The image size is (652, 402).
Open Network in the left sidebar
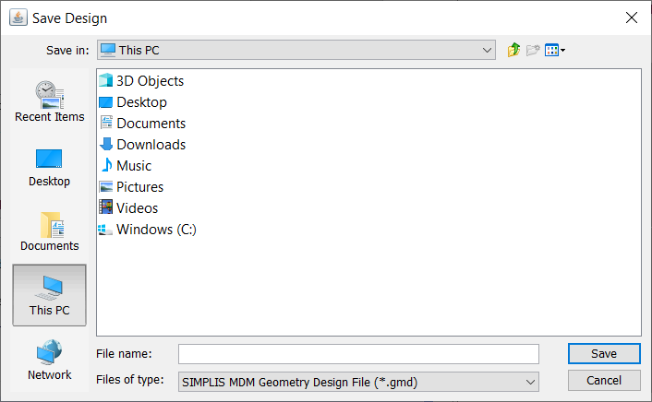pyautogui.click(x=49, y=360)
